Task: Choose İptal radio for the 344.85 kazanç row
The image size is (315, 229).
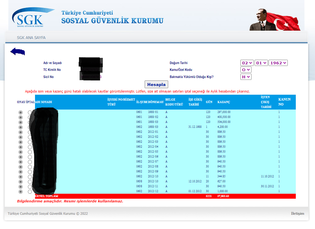Action: coord(30,177)
